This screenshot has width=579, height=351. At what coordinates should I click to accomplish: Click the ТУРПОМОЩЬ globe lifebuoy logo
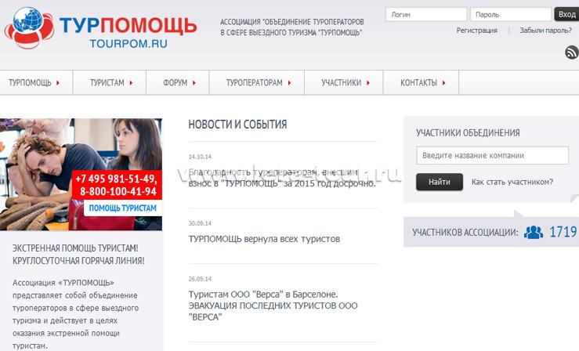coord(29,27)
